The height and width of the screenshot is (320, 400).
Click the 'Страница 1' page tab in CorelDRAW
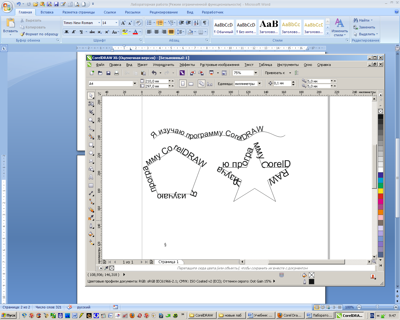point(168,262)
